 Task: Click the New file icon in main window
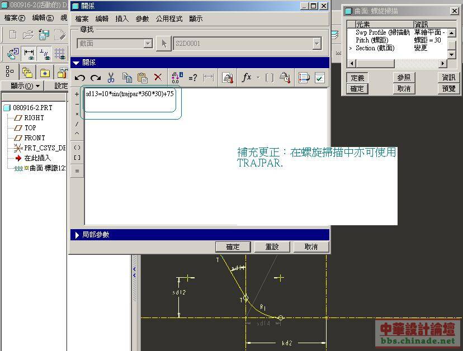[13, 35]
